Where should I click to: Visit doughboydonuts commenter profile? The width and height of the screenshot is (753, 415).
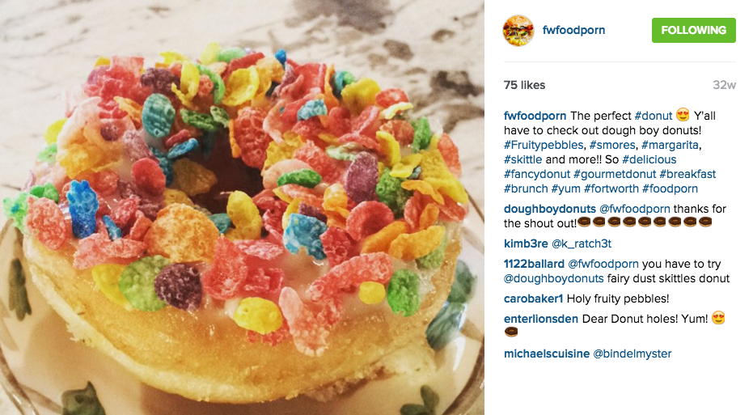coord(550,209)
